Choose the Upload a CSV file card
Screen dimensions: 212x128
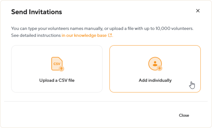pyautogui.click(x=57, y=69)
